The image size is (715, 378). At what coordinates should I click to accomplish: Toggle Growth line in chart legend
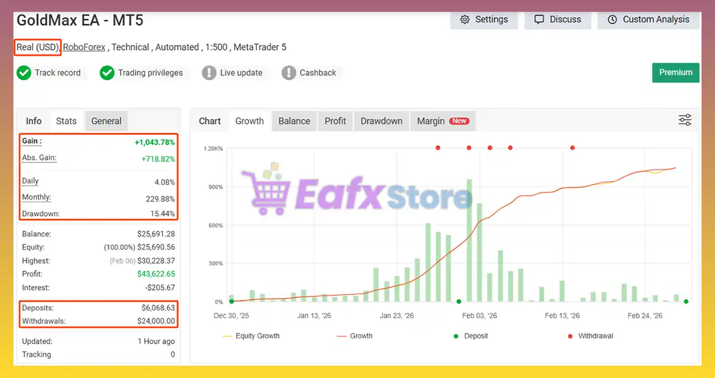pyautogui.click(x=355, y=336)
